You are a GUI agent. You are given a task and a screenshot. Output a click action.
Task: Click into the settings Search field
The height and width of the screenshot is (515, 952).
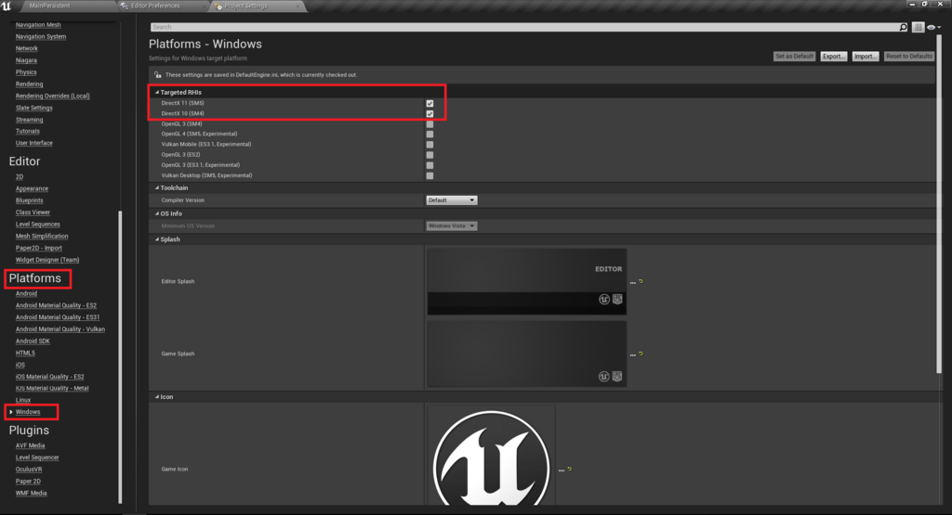(525, 27)
